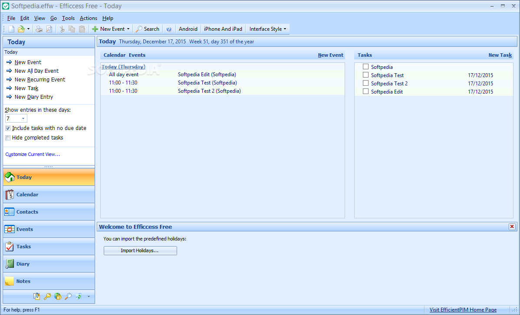Image resolution: width=520 pixels, height=315 pixels.
Task: Click the help question mark icon
Action: point(169,29)
